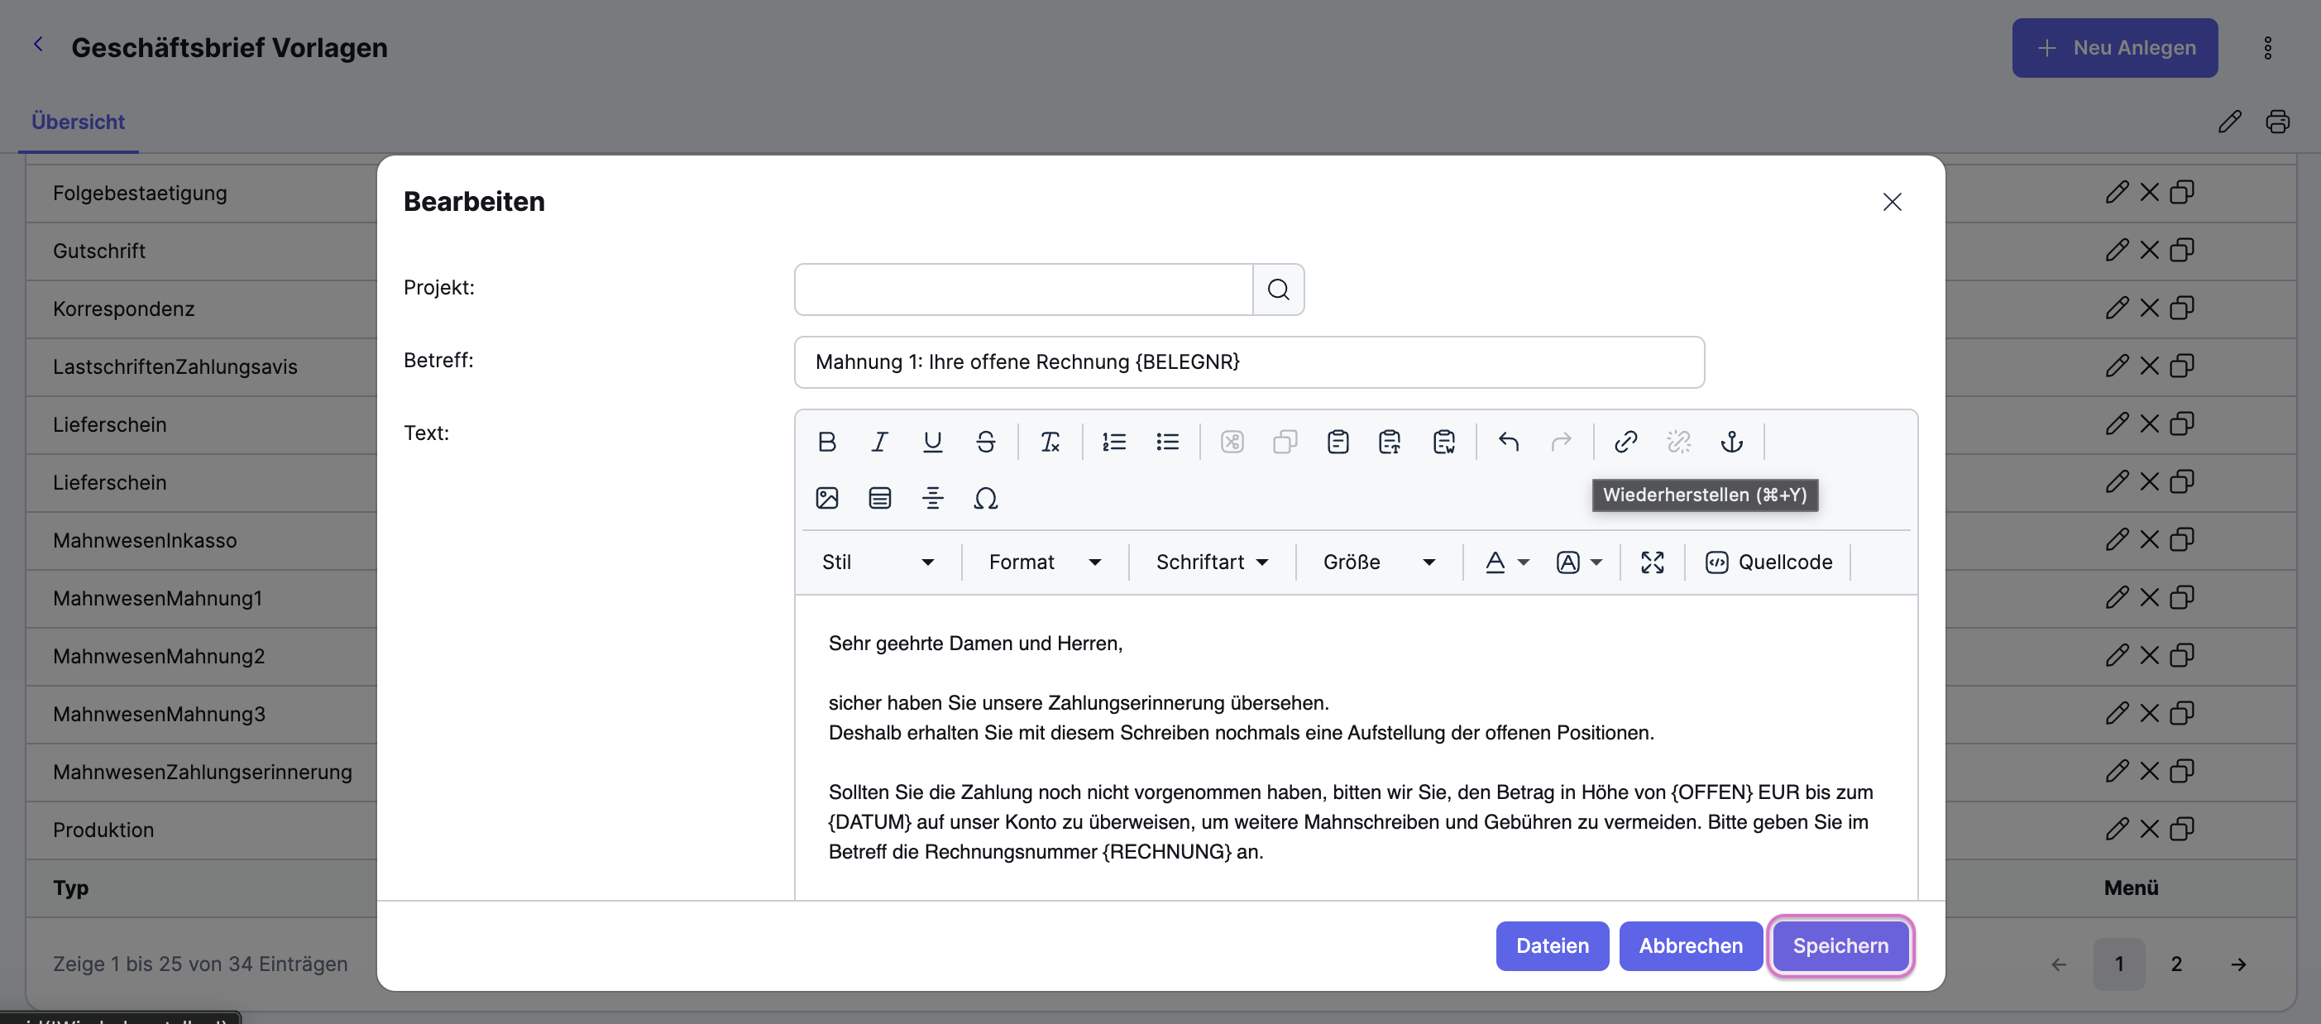This screenshot has height=1024, width=2321.
Task: Insert a hyperlink
Action: [x=1625, y=442]
